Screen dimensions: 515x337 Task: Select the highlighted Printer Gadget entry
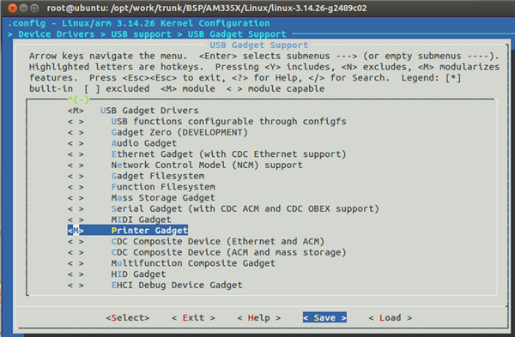tap(149, 231)
